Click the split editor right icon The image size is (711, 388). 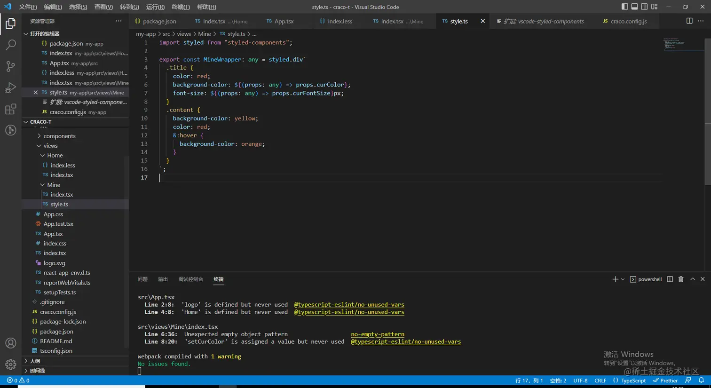(x=689, y=21)
